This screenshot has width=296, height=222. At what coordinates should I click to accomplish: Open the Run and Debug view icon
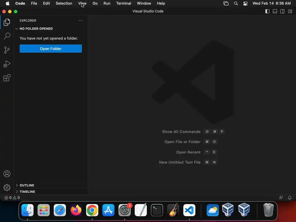coord(7,64)
